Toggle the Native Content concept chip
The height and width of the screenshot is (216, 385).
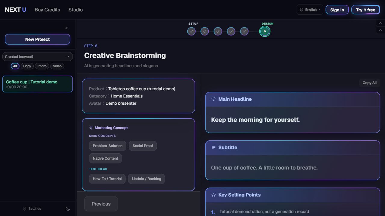[106, 158]
